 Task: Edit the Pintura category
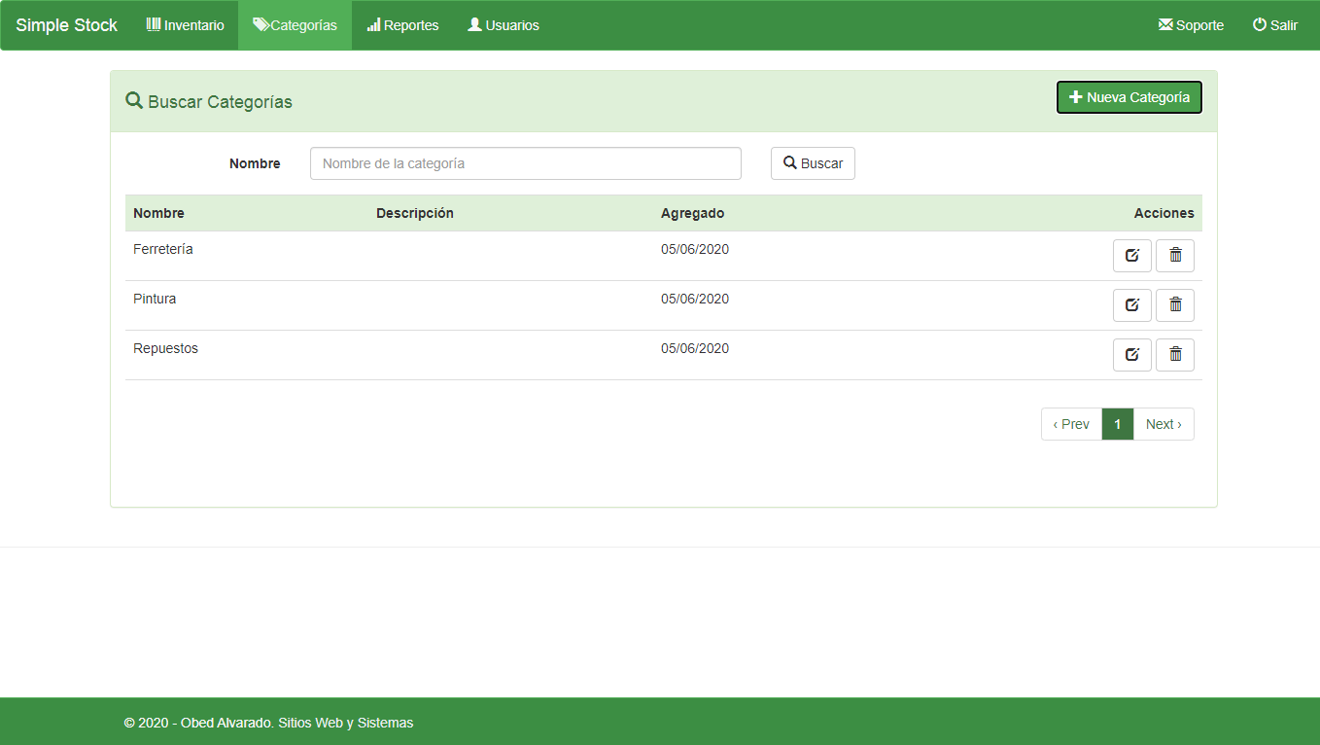pos(1132,305)
